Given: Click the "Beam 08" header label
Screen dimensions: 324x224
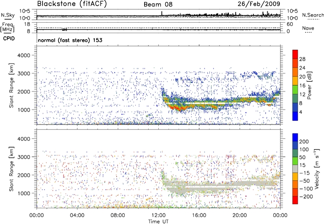Looking at the screenshot, I should (x=158, y=4).
